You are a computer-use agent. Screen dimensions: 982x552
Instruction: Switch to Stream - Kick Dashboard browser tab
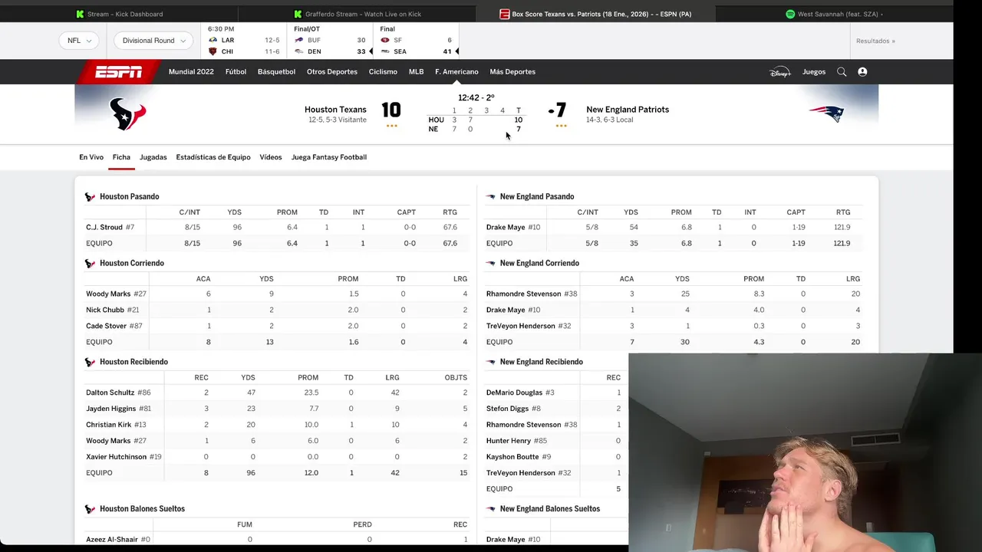119,14
